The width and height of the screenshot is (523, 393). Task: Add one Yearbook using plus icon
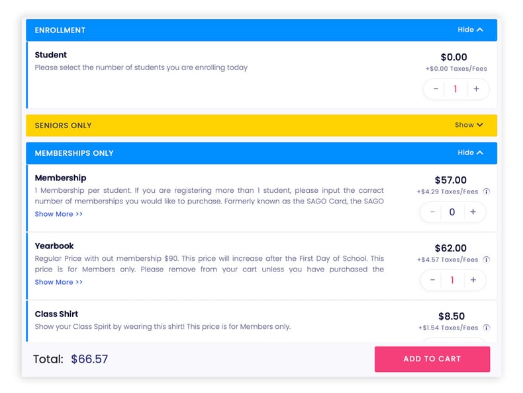click(x=473, y=280)
